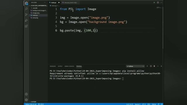Image resolution: width=187 pixels, height=105 pixels.
Task: Change file encoding via 'UTF-8'
Action: coord(144,104)
